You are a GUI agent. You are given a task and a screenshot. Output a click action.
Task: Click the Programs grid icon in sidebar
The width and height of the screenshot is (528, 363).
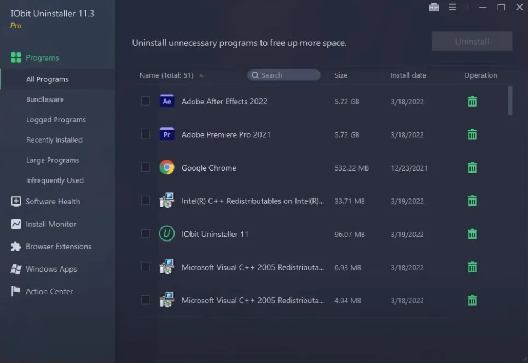click(16, 57)
